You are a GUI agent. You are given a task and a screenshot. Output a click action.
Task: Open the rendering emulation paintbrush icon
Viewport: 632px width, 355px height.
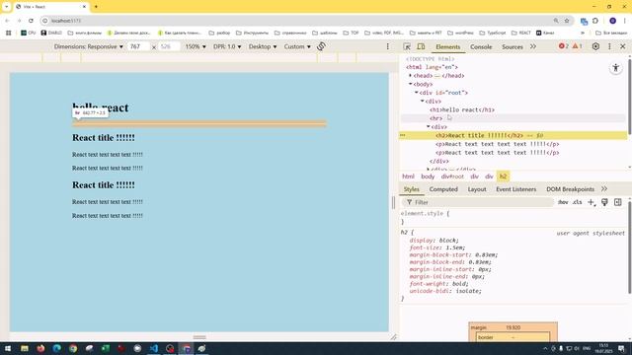(604, 202)
